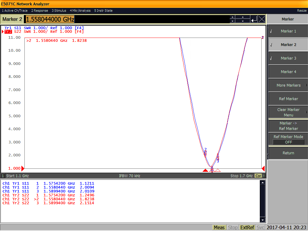Click the Marker 2 frequency input field
Viewport: 308px width, 231px height.
(127, 19)
